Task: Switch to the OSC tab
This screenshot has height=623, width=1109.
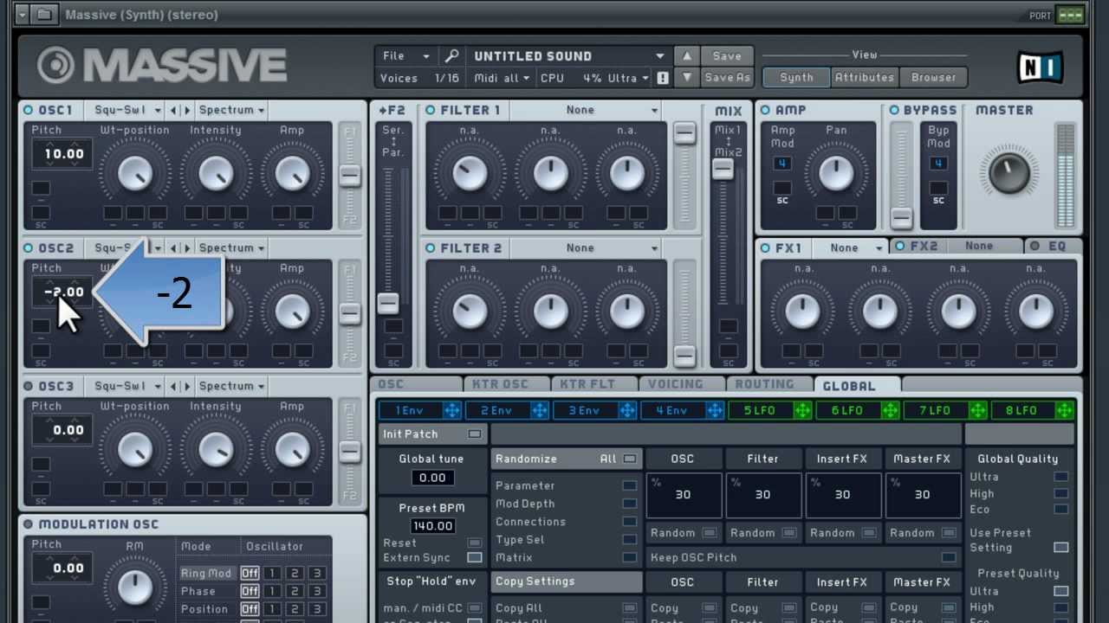Action: [418, 385]
